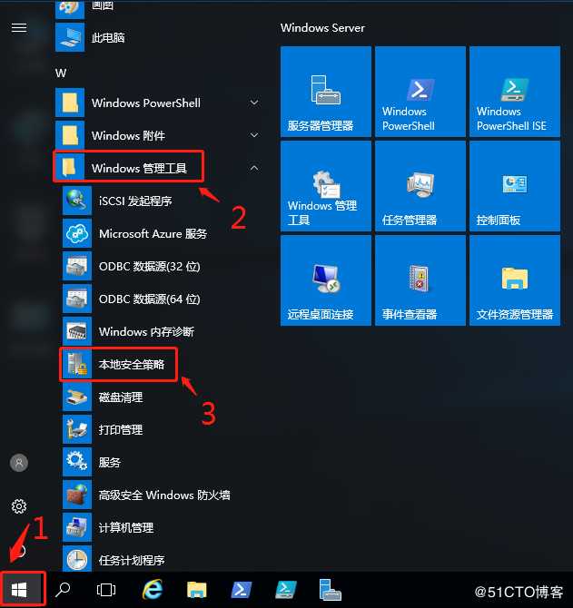Click the ODBC 数据源(64 位) icon
The width and height of the screenshot is (573, 608).
pyautogui.click(x=77, y=299)
